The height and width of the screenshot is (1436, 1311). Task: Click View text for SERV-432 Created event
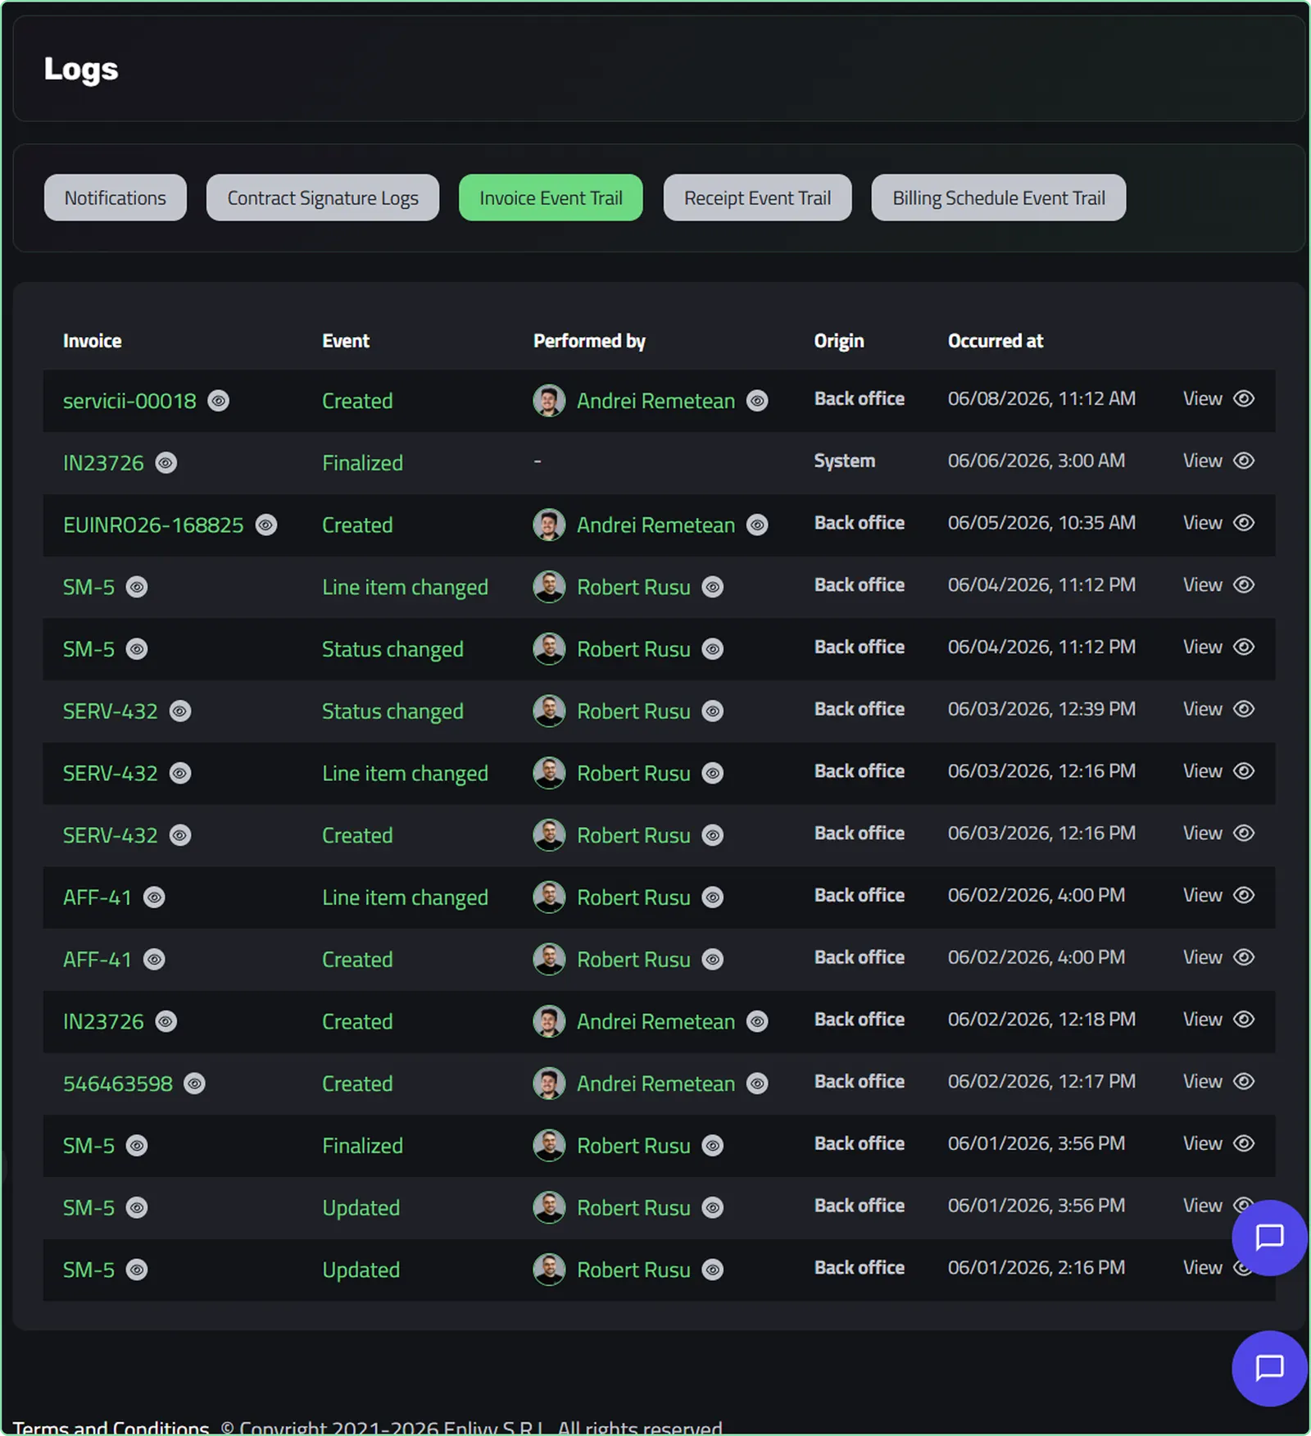(x=1202, y=834)
